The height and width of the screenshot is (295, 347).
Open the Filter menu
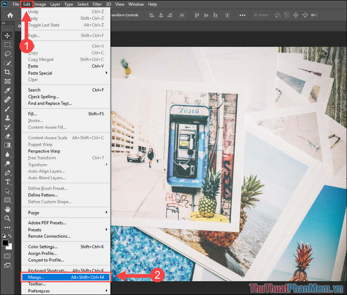click(97, 4)
